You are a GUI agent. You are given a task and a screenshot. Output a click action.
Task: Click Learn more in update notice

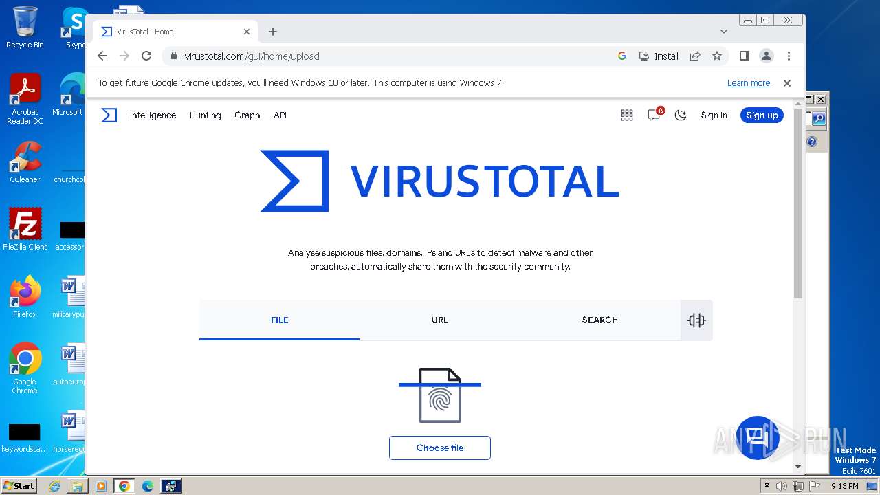click(749, 83)
